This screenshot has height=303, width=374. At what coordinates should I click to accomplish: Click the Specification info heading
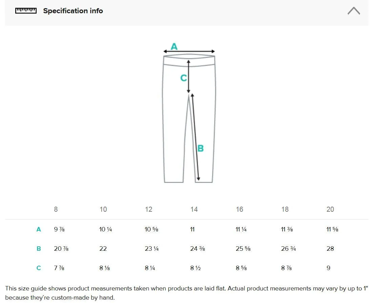[x=73, y=11]
